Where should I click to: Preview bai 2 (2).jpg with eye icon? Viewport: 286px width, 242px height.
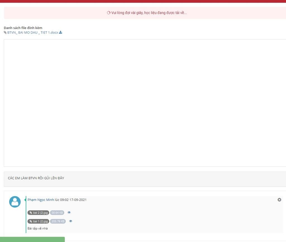69,212
